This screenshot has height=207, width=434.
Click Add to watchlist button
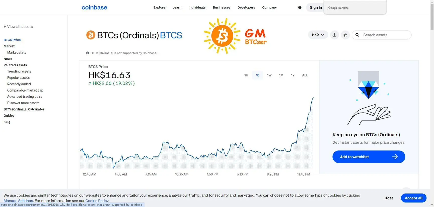pyautogui.click(x=369, y=157)
